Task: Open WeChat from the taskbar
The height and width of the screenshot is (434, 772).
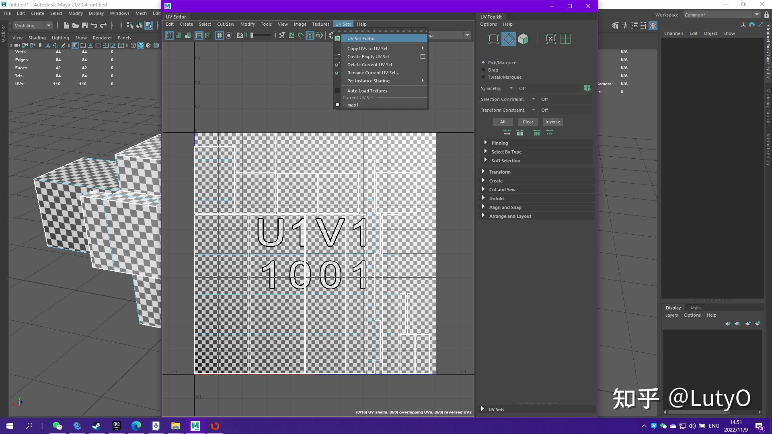Action: pyautogui.click(x=57, y=426)
